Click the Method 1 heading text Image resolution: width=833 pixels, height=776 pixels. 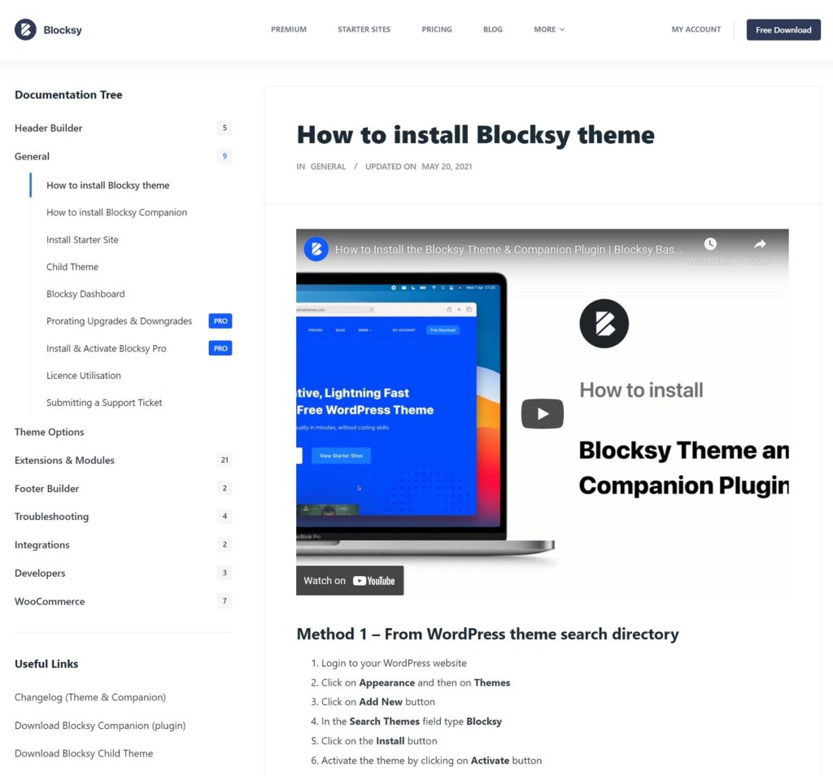[x=488, y=634]
